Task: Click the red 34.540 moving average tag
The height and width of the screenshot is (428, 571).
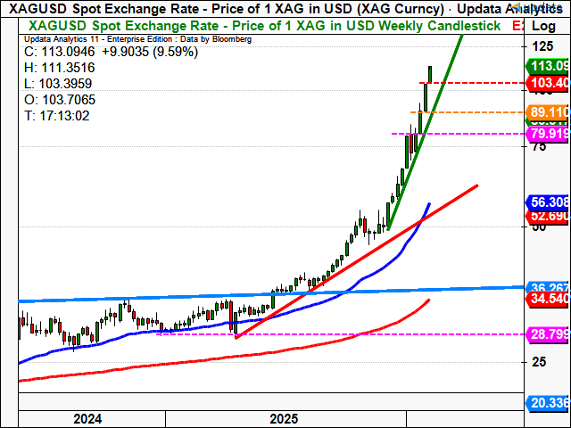Action: point(548,300)
